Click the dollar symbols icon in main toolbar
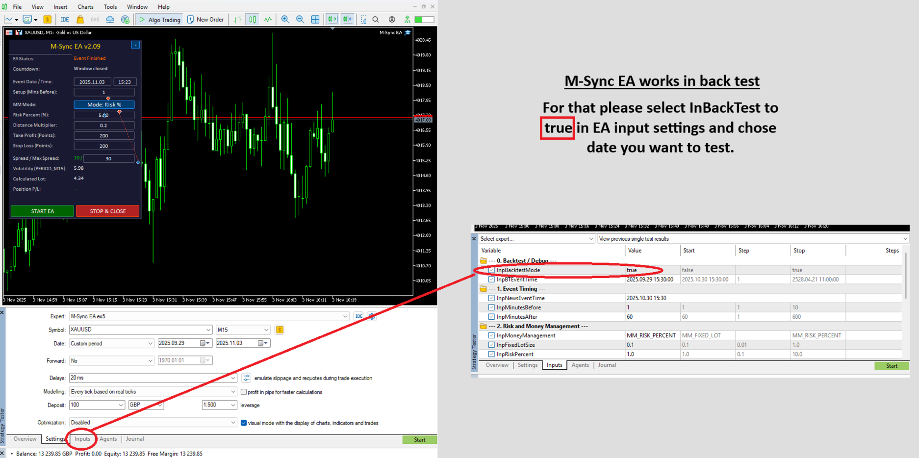The image size is (919, 458). click(48, 20)
